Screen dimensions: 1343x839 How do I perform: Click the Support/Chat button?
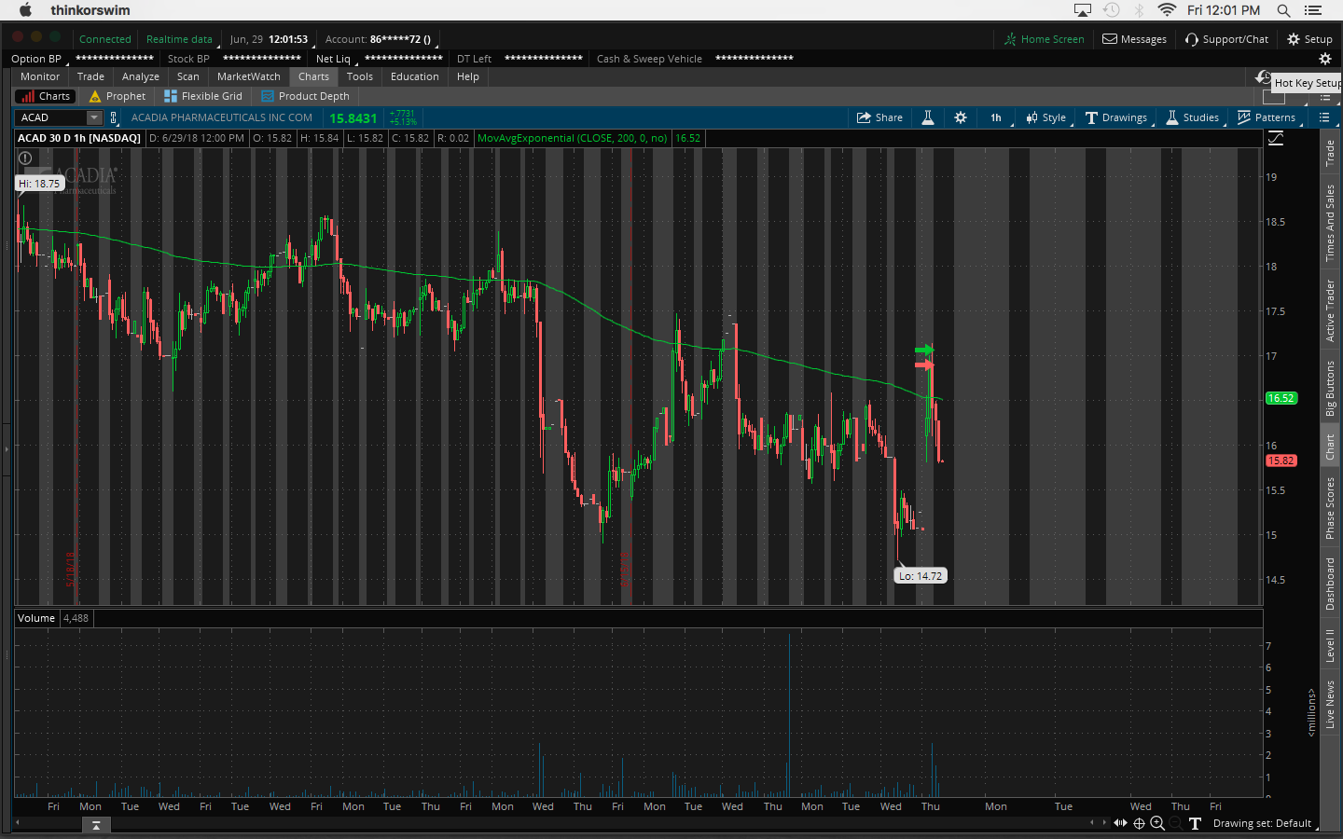(x=1226, y=39)
